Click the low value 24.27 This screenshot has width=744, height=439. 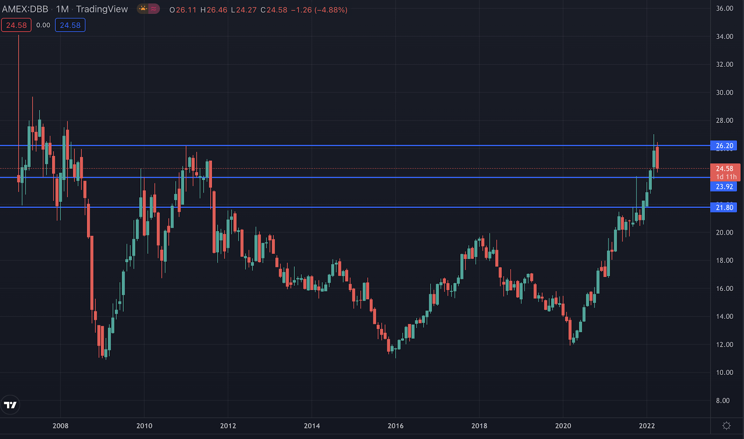246,10
